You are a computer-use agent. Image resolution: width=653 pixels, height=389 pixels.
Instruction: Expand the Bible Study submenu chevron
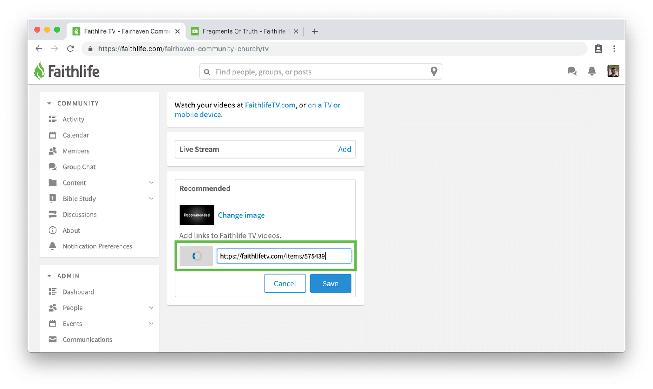[151, 199]
